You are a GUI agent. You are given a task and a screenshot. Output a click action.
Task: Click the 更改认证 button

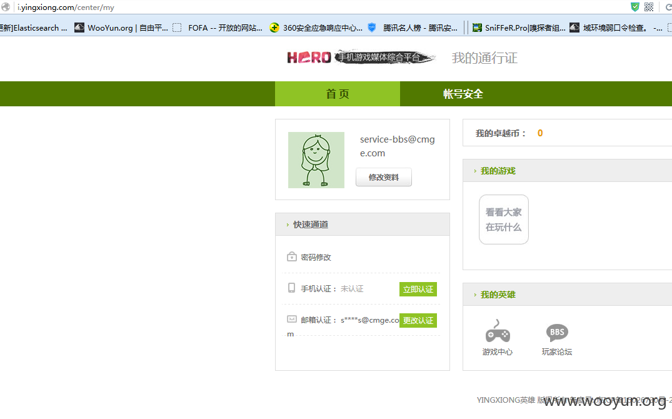click(418, 321)
